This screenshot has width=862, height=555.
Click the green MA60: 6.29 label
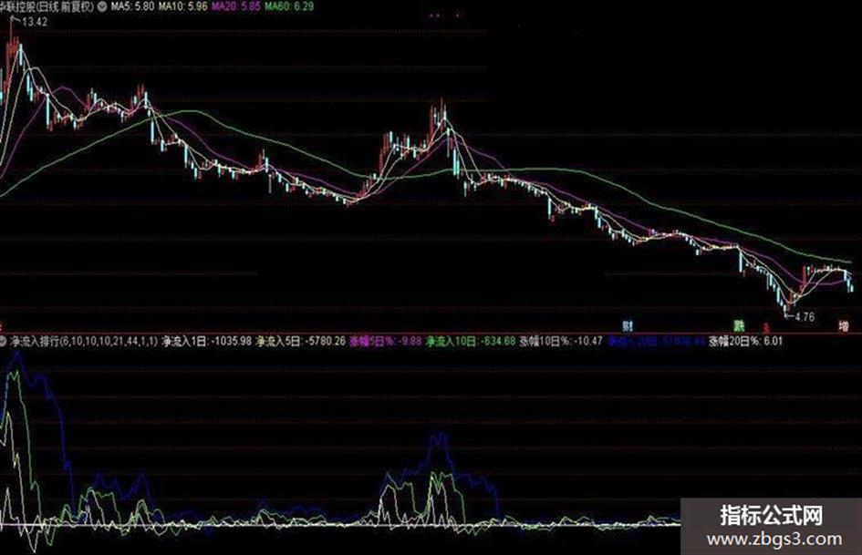(x=289, y=6)
